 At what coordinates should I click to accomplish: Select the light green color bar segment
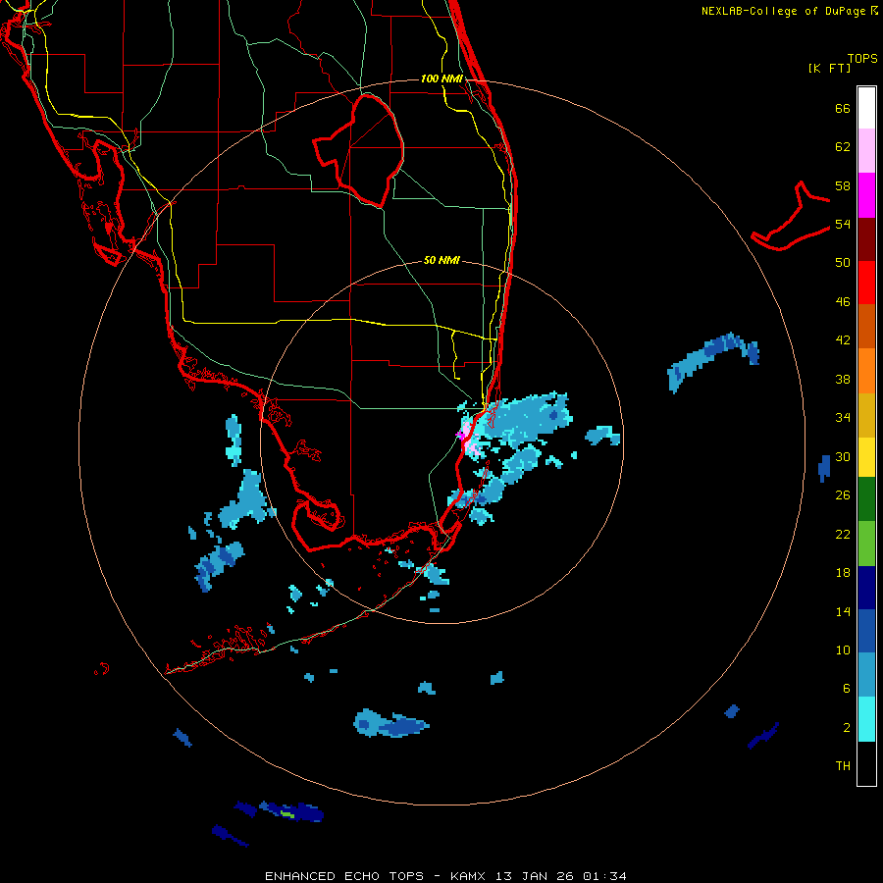[866, 543]
